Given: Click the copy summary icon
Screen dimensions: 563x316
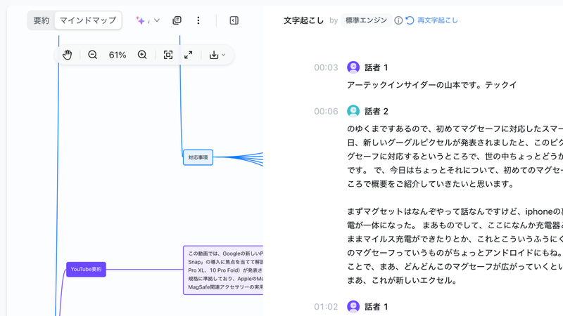Looking at the screenshot, I should 177,20.
